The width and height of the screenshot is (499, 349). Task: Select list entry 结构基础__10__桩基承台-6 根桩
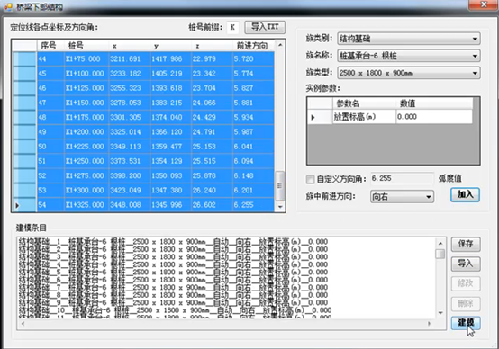click(175, 310)
